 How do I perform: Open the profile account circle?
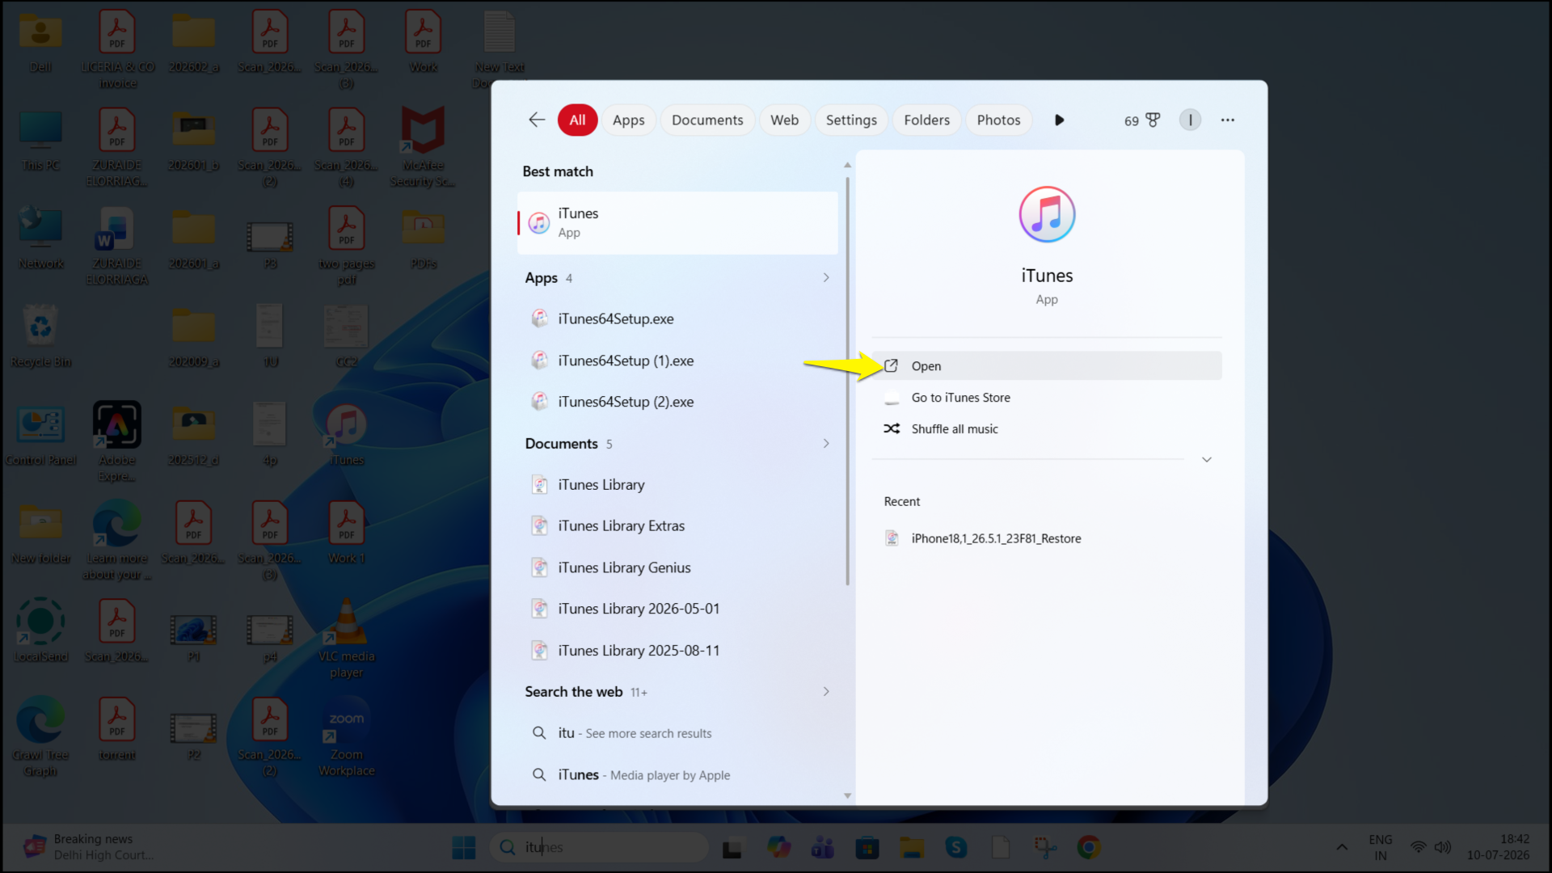click(x=1190, y=120)
